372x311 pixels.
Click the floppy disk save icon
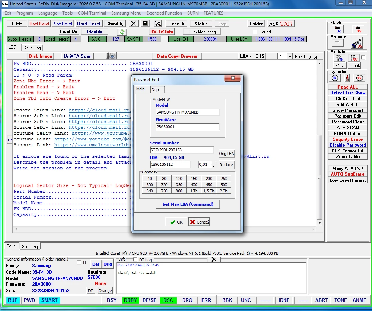point(145,24)
